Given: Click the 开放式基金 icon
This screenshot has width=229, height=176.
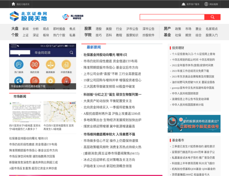Looking at the screenshot, I should (66, 64).
